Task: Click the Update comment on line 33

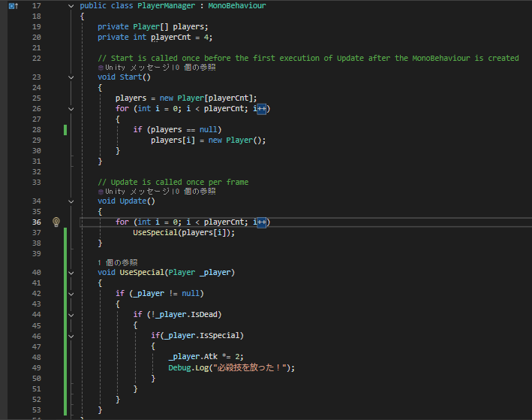Action: tap(173, 183)
